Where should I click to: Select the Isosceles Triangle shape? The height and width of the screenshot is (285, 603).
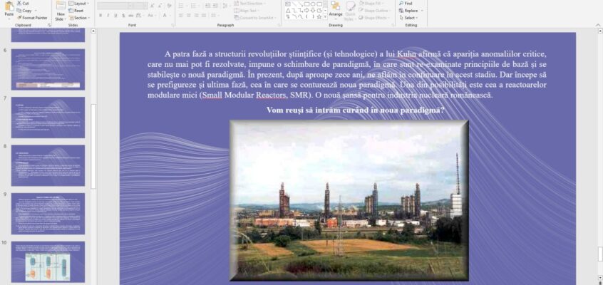[x=288, y=10]
